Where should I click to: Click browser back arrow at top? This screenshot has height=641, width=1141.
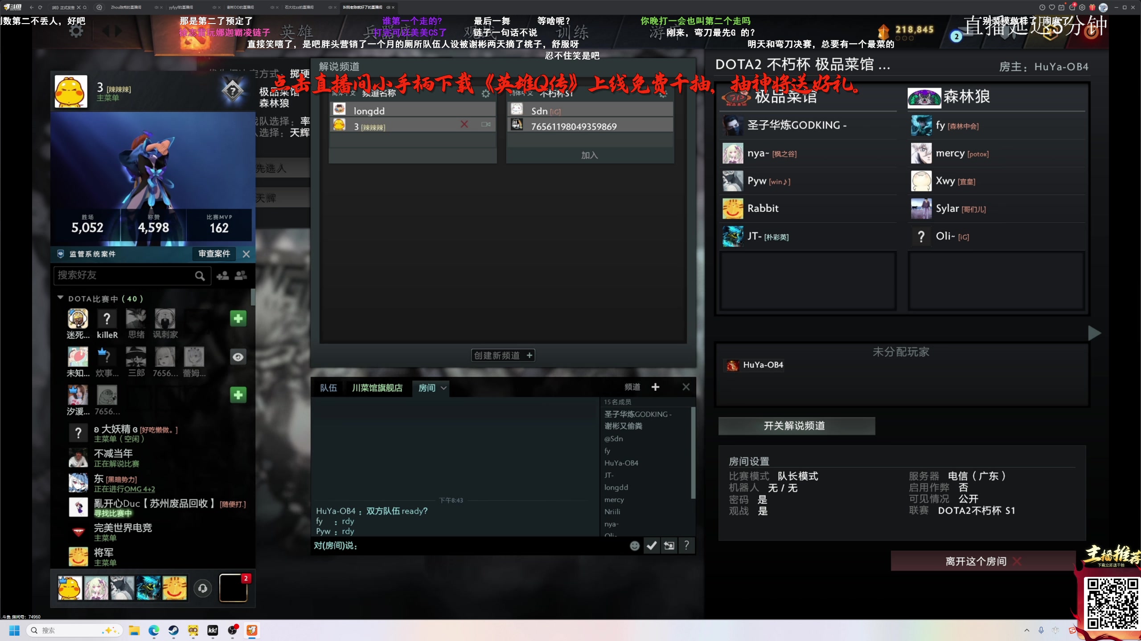click(31, 8)
